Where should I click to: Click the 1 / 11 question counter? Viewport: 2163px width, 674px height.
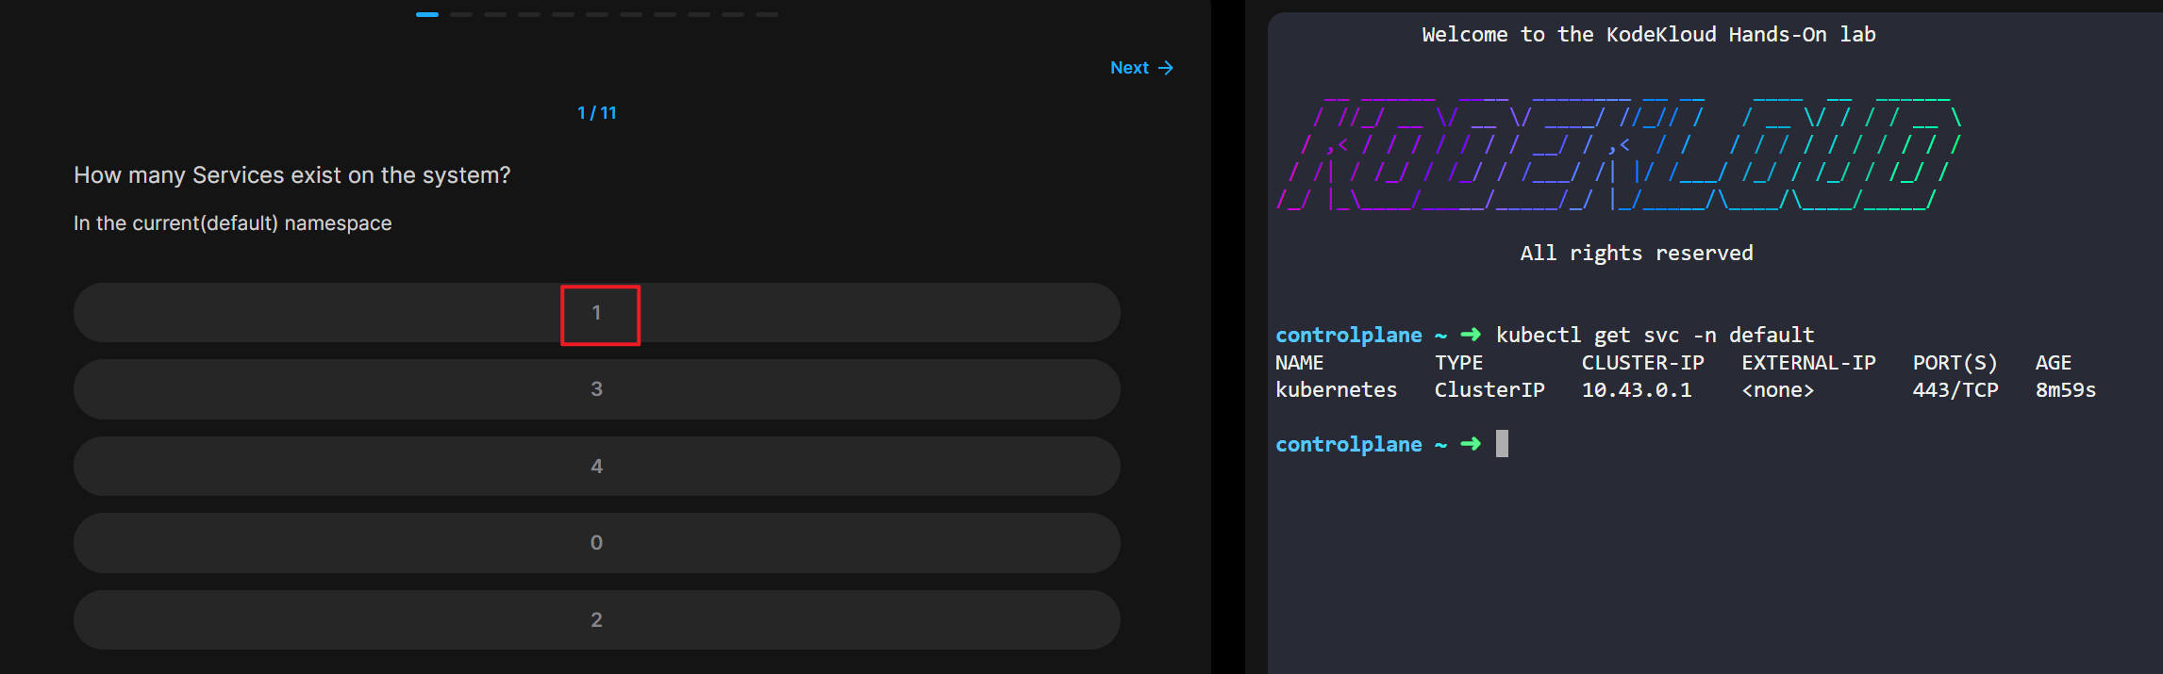(x=596, y=113)
